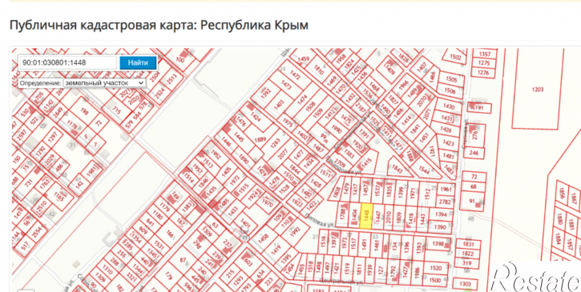This screenshot has height=292, width=581.
Task: Click parcel 1297 on the map
Action: point(54,137)
